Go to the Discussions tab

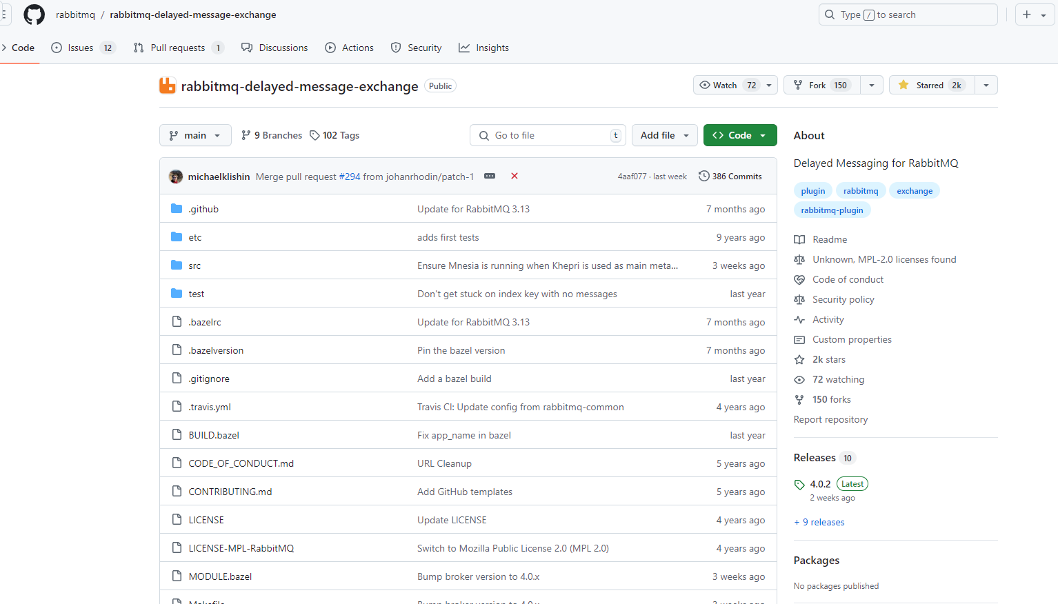(x=275, y=48)
